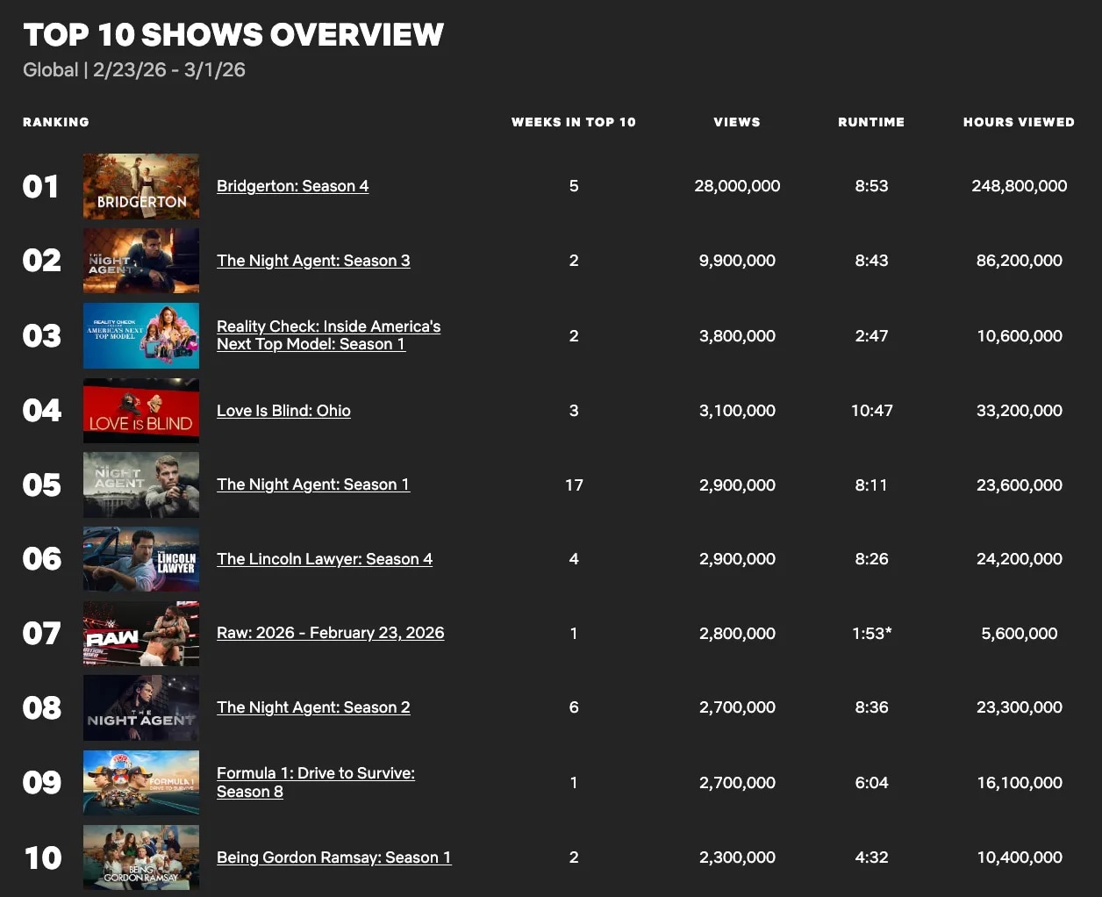Click The Night Agent: Season 3 title
This screenshot has height=897, width=1102.
click(313, 261)
